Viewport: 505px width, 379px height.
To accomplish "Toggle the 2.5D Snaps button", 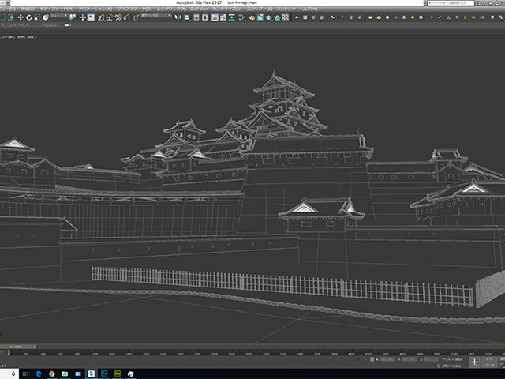I will click(101, 17).
